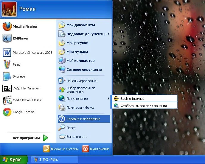Click the Выполнить run icon
The height and width of the screenshot is (164, 205).
click(x=62, y=137)
